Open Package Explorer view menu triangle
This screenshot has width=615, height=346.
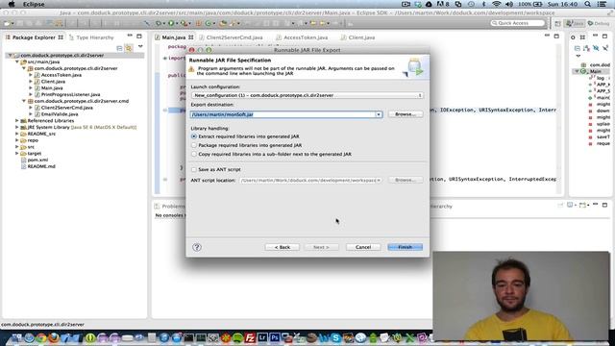click(x=140, y=47)
